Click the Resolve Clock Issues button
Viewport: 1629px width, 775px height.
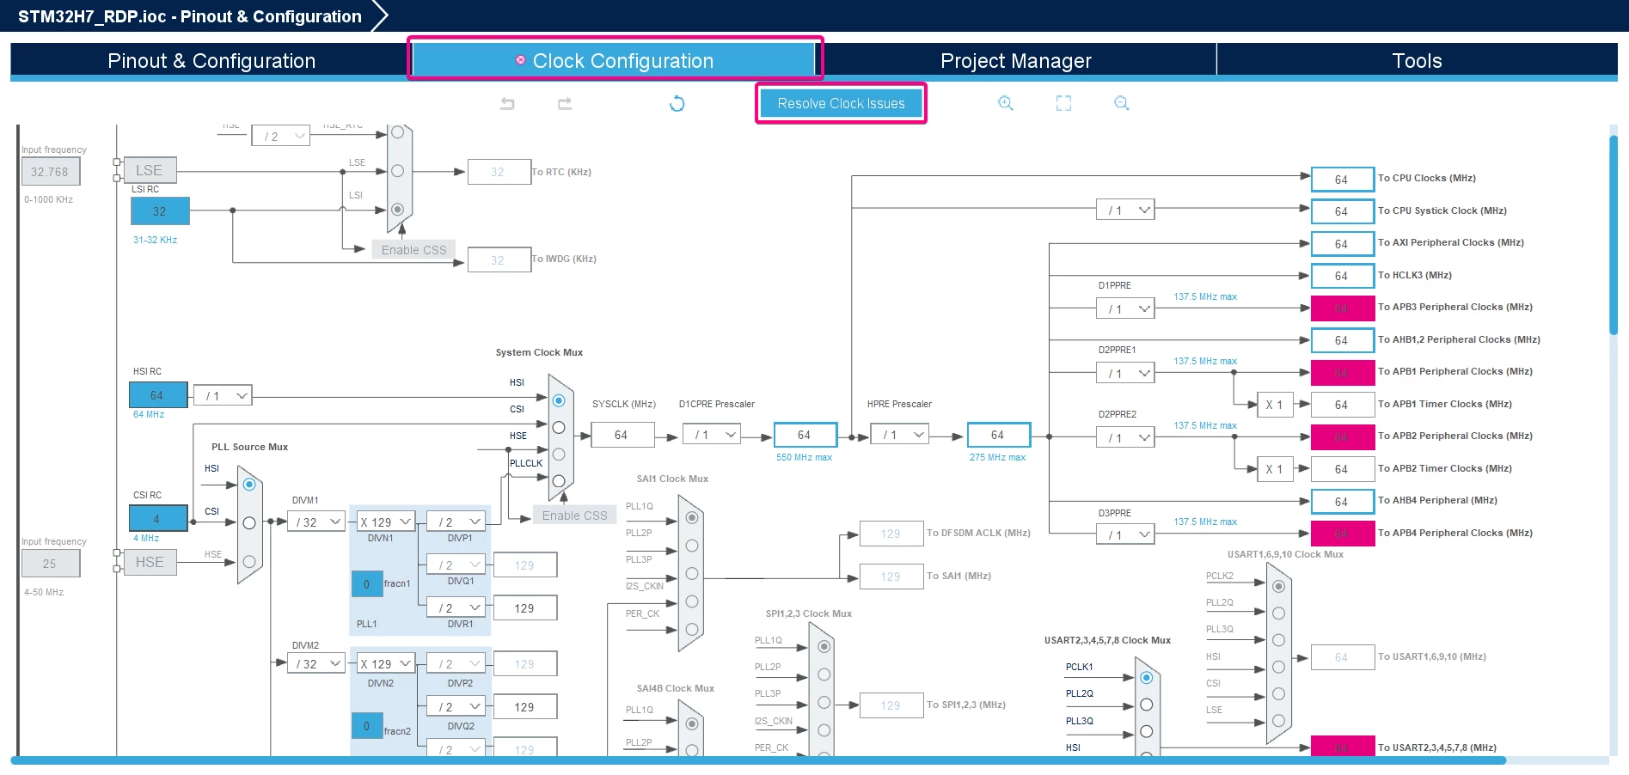[x=841, y=103]
